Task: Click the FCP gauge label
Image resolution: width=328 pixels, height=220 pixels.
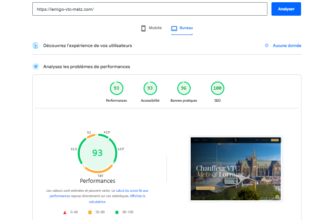Action: pos(107,133)
